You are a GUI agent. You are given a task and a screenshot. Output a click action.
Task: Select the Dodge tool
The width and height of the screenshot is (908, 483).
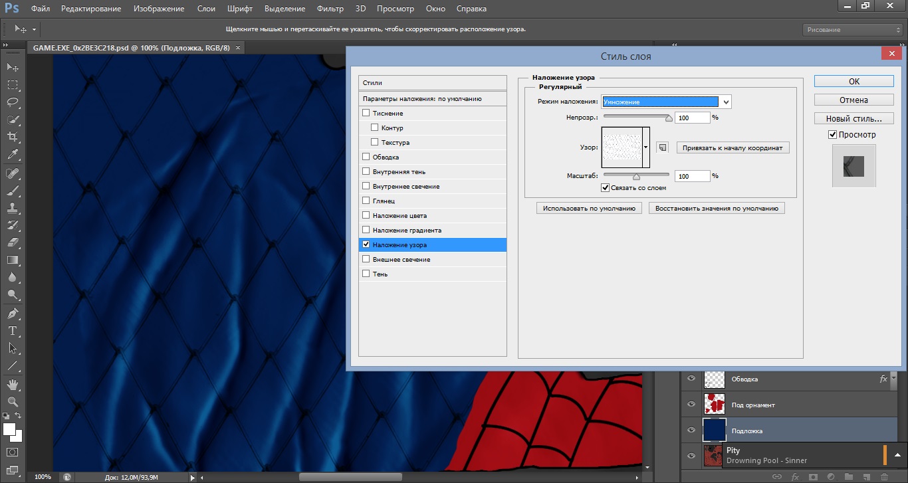[13, 294]
